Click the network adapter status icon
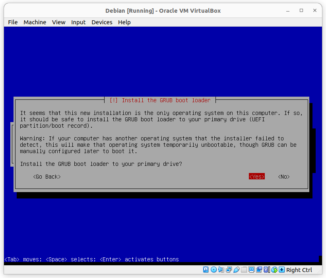This screenshot has width=326, height=278. click(x=228, y=270)
